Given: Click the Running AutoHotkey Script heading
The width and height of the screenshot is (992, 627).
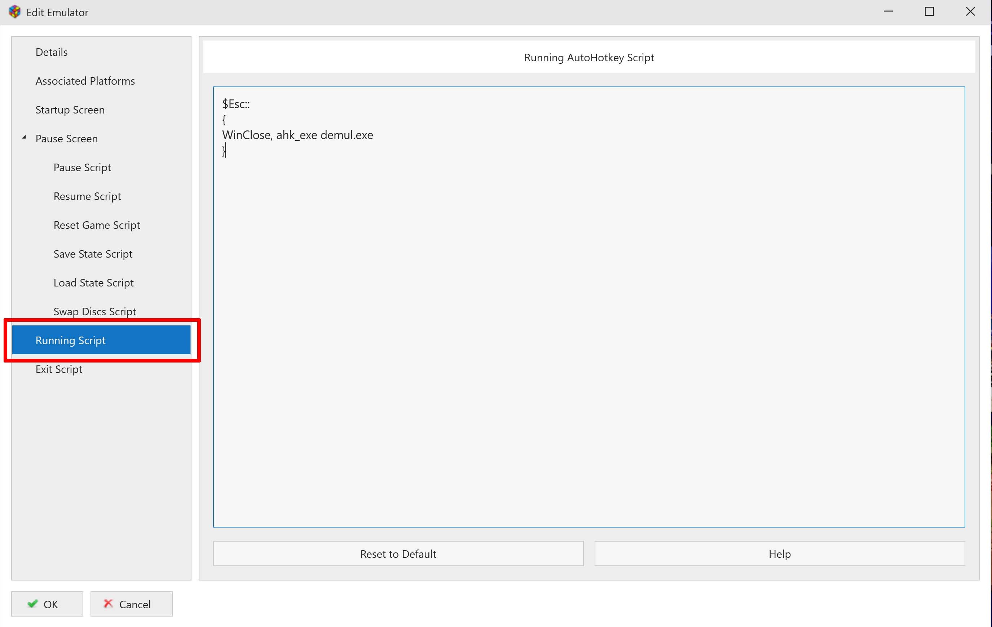Looking at the screenshot, I should coord(589,58).
